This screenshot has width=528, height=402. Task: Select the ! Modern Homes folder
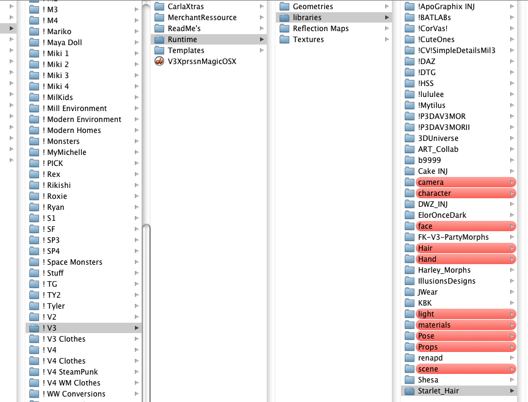pyautogui.click(x=84, y=131)
